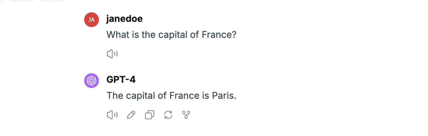Click the word "is" in GPT-4's reply
This screenshot has width=428, height=136.
206,96
